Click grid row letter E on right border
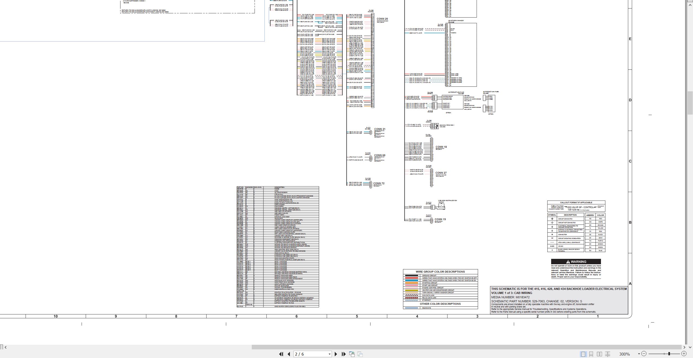The image size is (693, 358). (630, 39)
